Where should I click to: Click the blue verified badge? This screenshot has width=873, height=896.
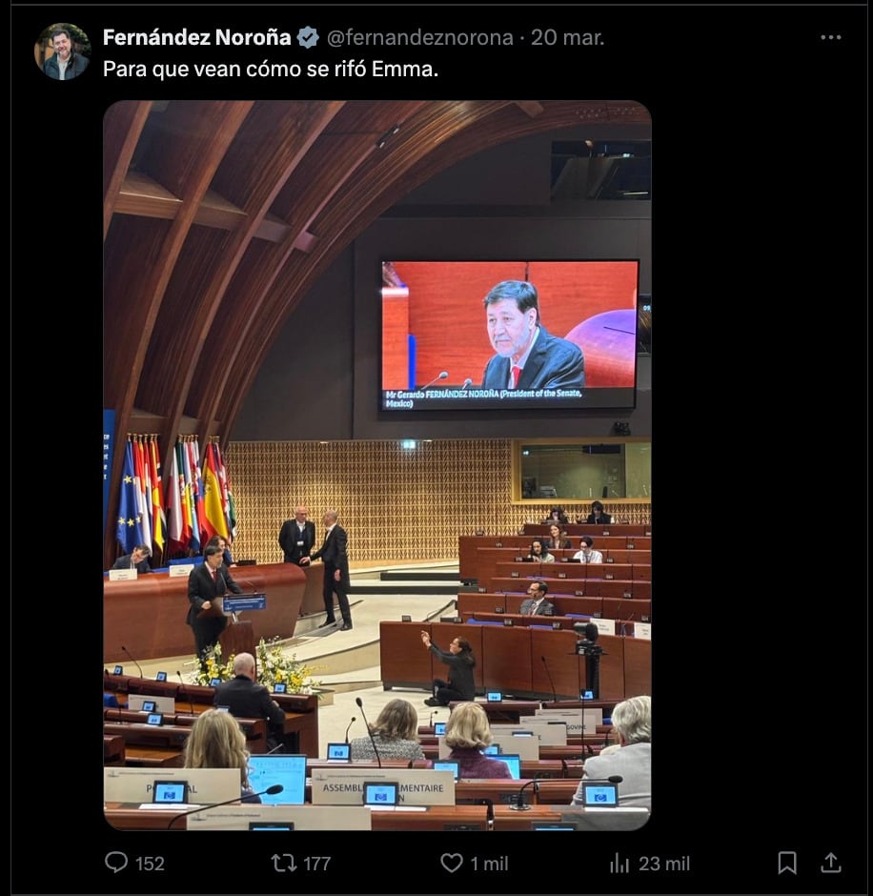pos(308,38)
